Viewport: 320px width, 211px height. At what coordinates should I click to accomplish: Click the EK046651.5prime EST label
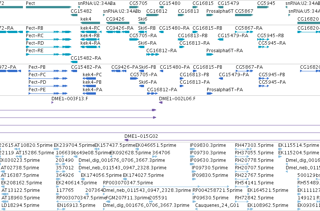click(x=156, y=145)
